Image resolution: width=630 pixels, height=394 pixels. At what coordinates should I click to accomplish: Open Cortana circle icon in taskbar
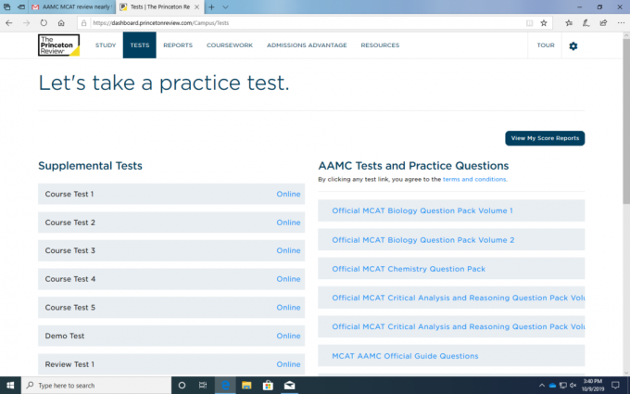tap(182, 385)
